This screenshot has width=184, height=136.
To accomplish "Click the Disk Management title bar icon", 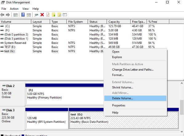I will pos(3,2).
